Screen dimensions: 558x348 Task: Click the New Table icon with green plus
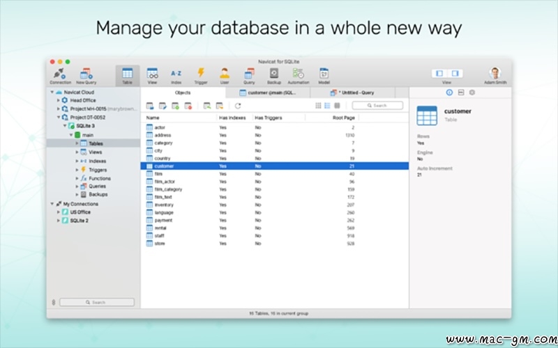[175, 106]
